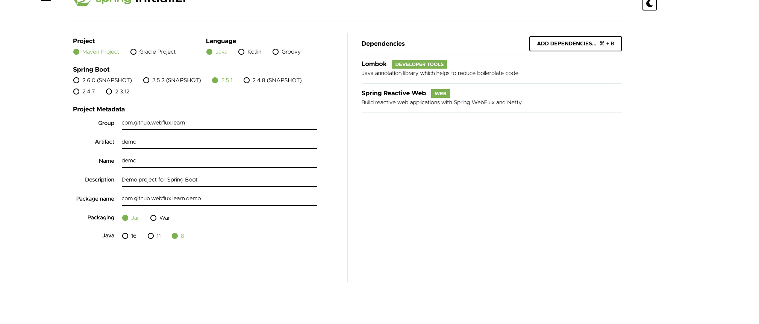Image resolution: width=759 pixels, height=324 pixels.
Task: Click the DEVELOPER TOOLS tag
Action: (419, 64)
